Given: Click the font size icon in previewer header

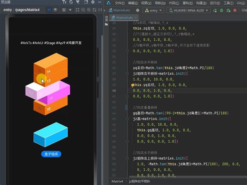Looking at the screenshot, I should [x=64, y=2].
